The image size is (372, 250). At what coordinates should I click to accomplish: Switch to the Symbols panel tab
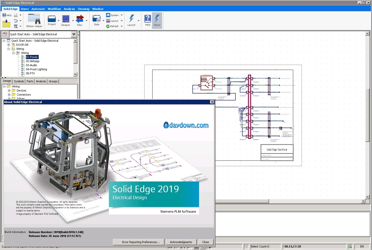coord(19,81)
